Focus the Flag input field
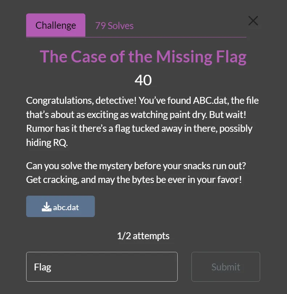Viewport: 287px width, 294px height. pos(102,267)
